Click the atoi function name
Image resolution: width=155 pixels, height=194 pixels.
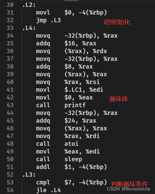click(x=71, y=144)
